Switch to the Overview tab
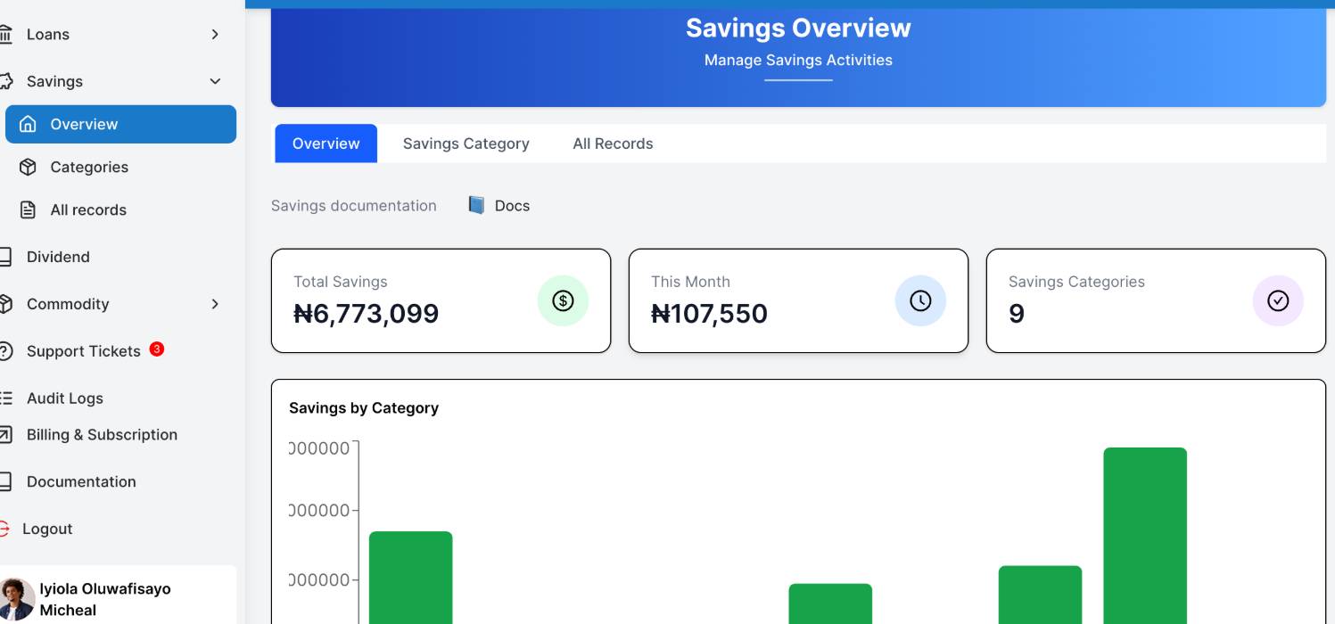 coord(326,144)
